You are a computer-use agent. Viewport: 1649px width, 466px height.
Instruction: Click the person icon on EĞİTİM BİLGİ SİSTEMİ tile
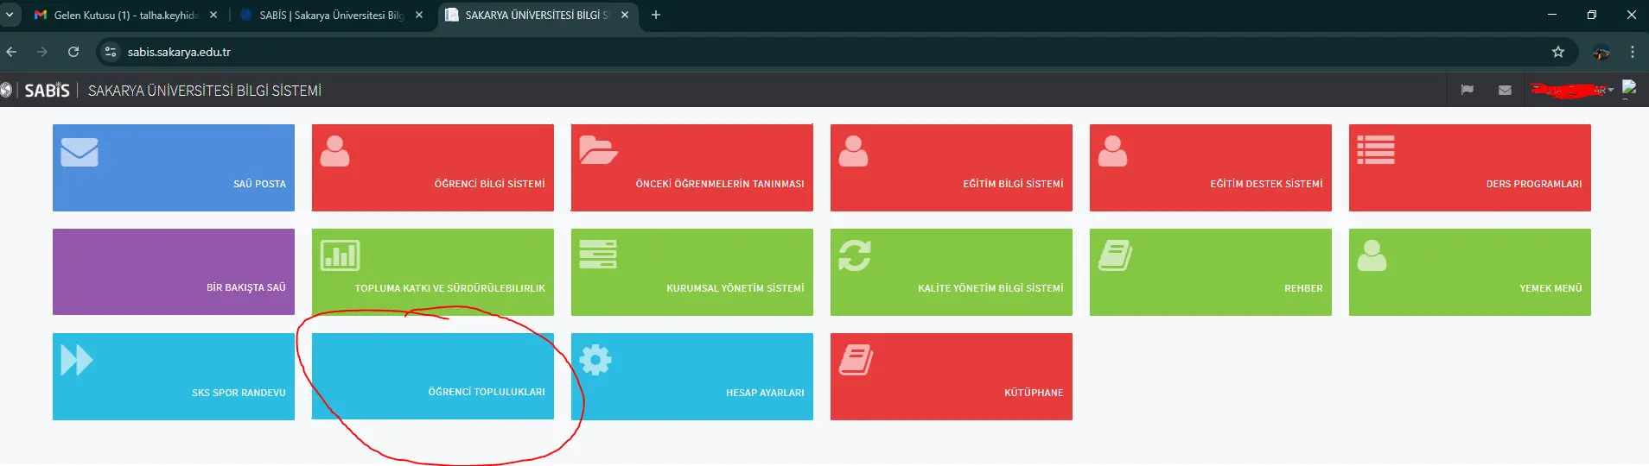pyautogui.click(x=853, y=151)
